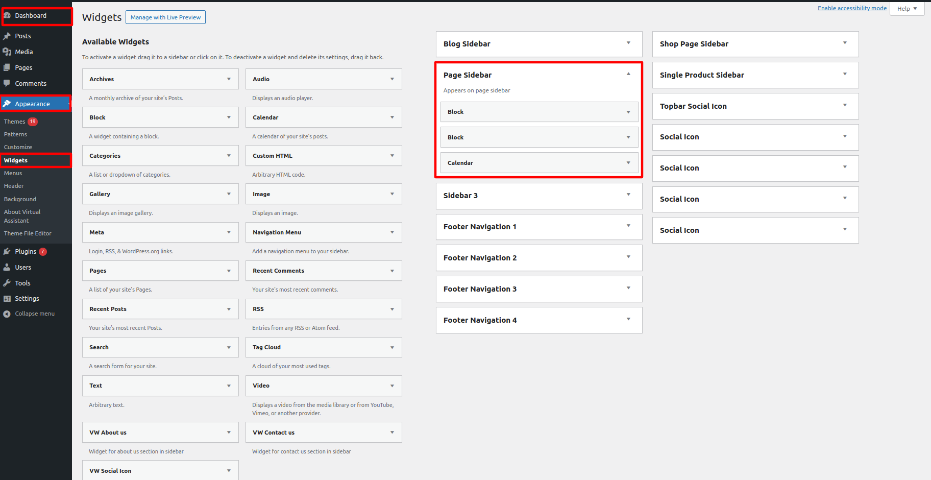Screen dimensions: 931x480
Task: Click the Posts pushpin icon
Action: pos(7,36)
